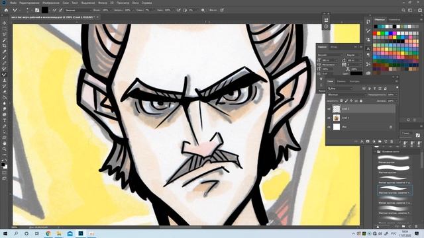Viewport: 424px width, 238px height.
Task: Click the Share icon top right
Action: click(419, 10)
